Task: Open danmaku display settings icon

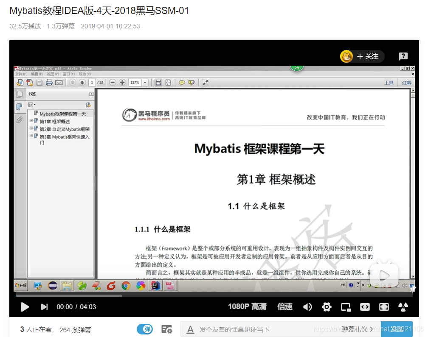Action: pos(167,329)
